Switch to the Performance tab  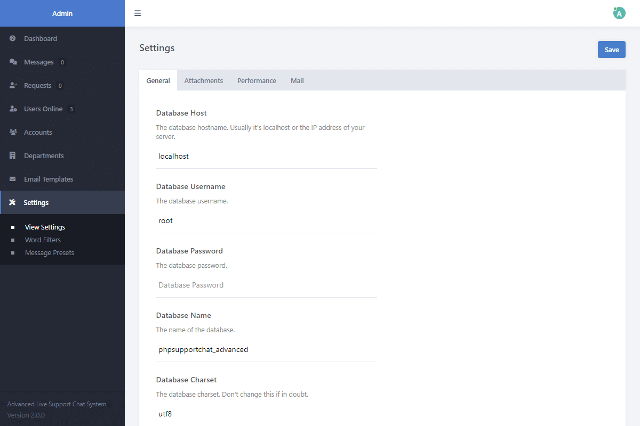click(257, 80)
